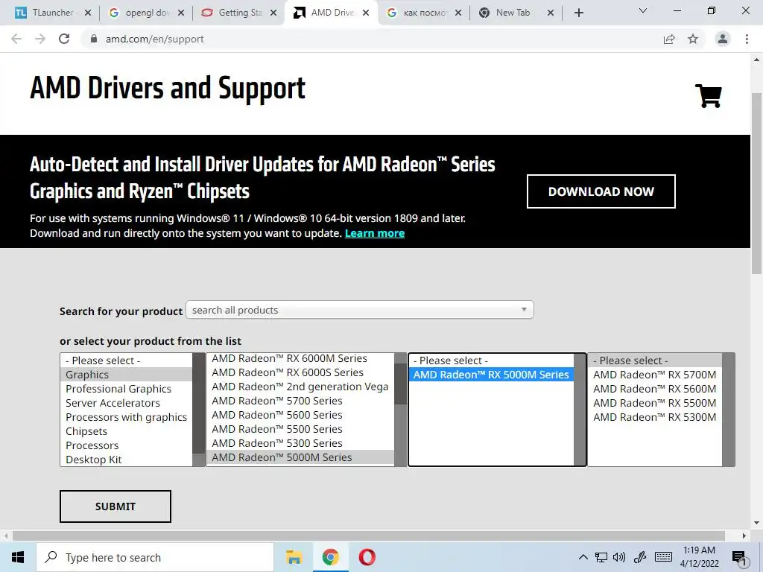
Task: Open the touch keyboard tray icon
Action: [663, 557]
